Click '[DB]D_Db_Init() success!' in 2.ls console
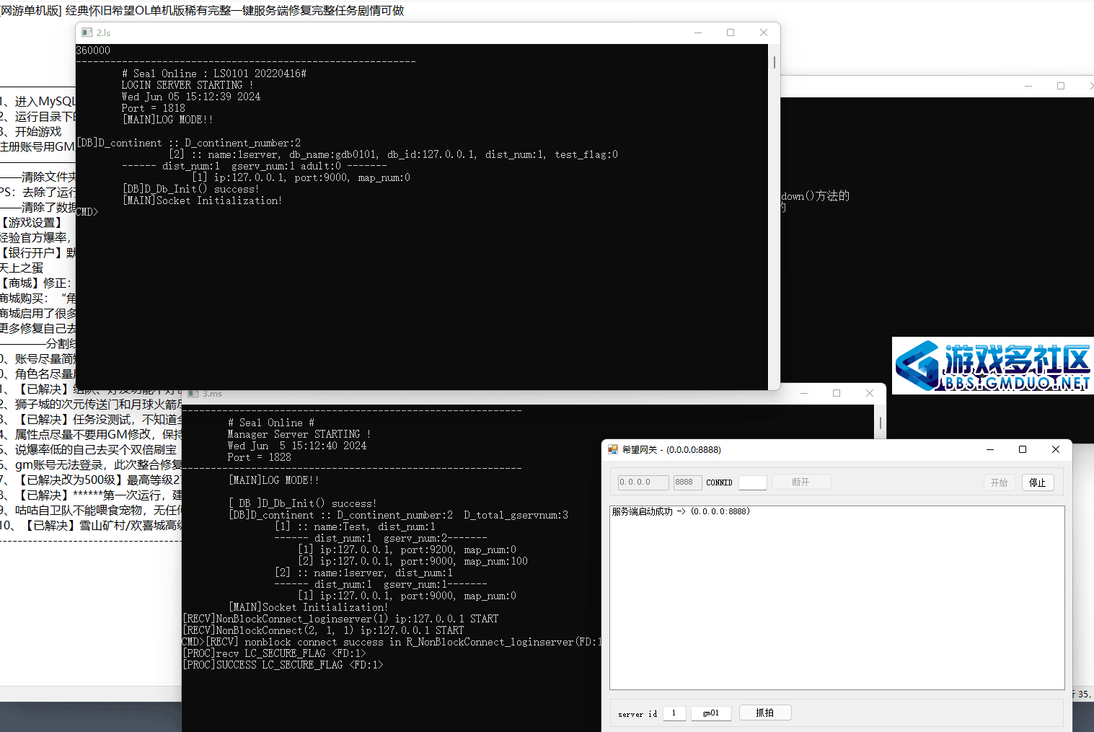The width and height of the screenshot is (1094, 732). pos(191,189)
